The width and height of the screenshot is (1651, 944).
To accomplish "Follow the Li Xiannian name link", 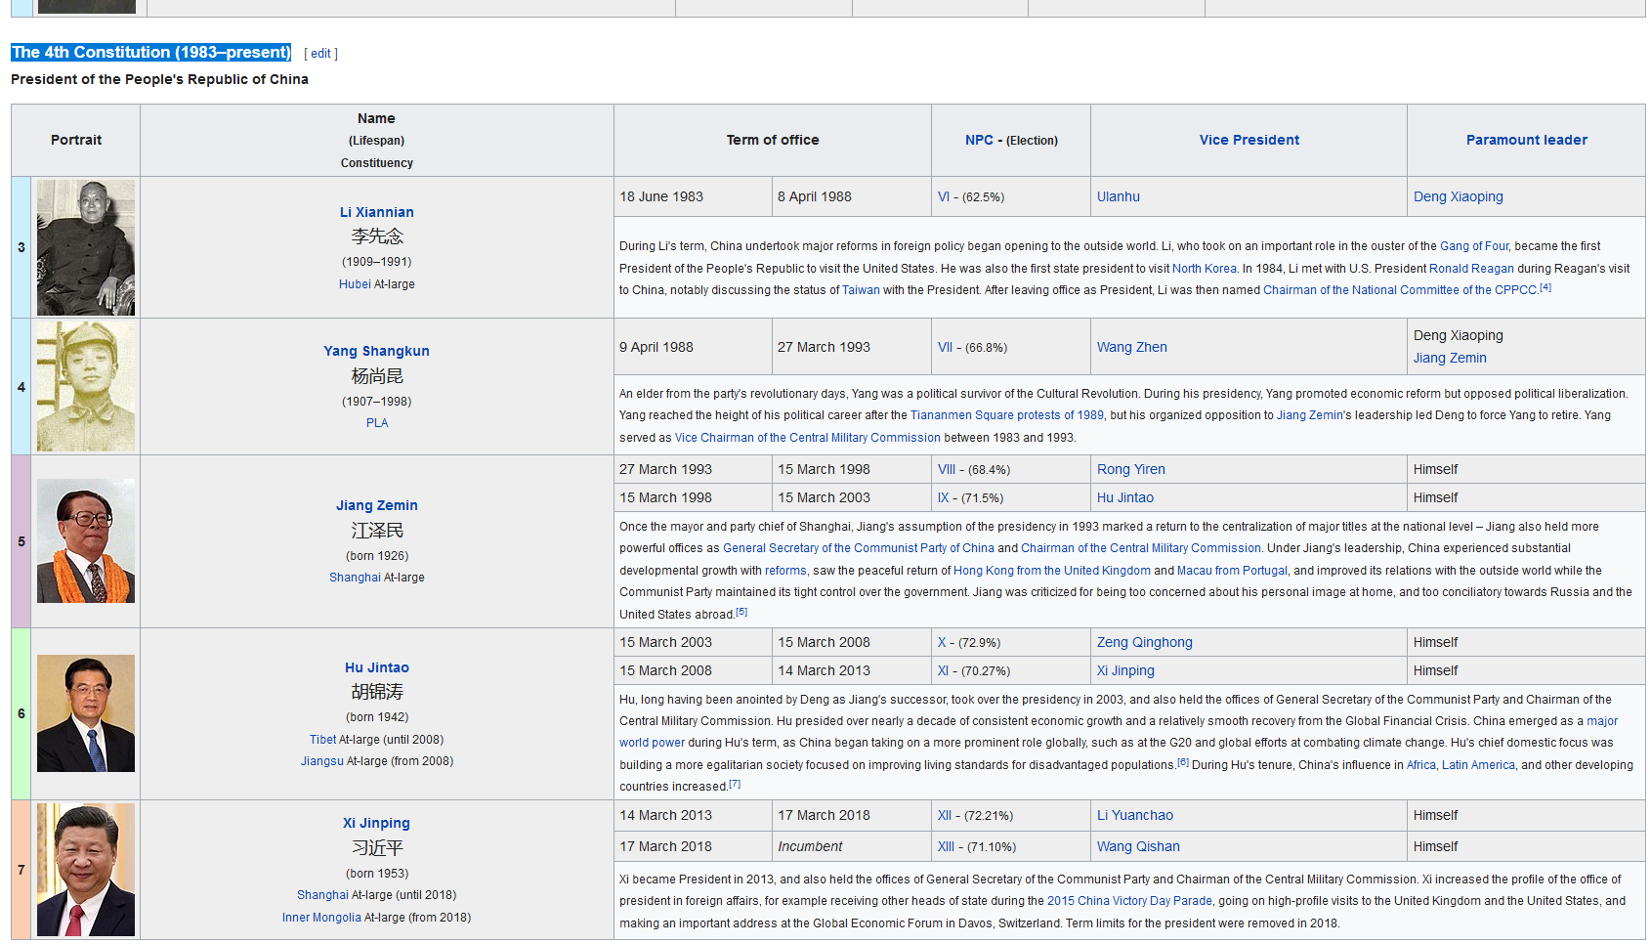I will 377,212.
